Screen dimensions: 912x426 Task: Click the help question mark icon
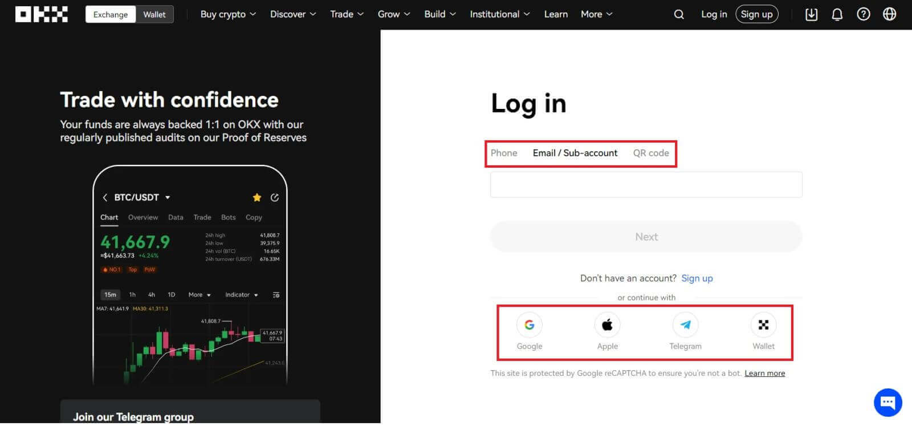coord(863,14)
